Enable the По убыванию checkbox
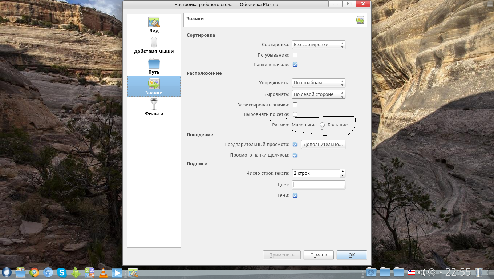This screenshot has height=279, width=494. point(295,55)
